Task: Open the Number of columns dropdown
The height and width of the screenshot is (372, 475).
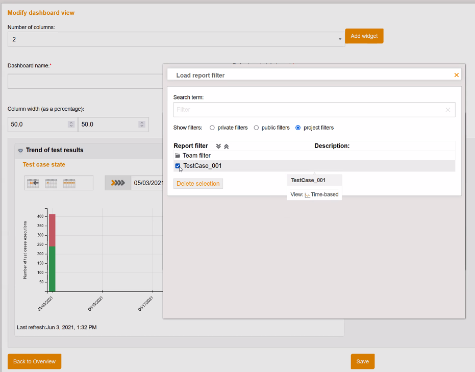Action: 340,39
